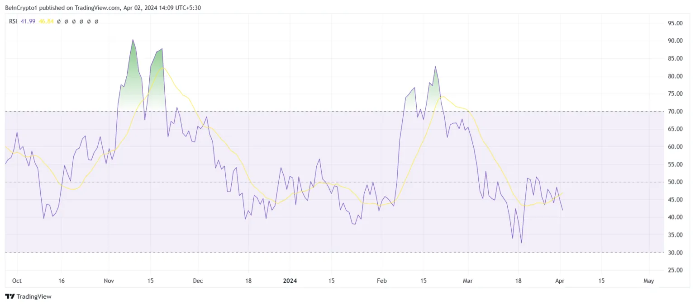Click the TradingView logo icon
Screen dimensions: 695x305
tap(10, 296)
